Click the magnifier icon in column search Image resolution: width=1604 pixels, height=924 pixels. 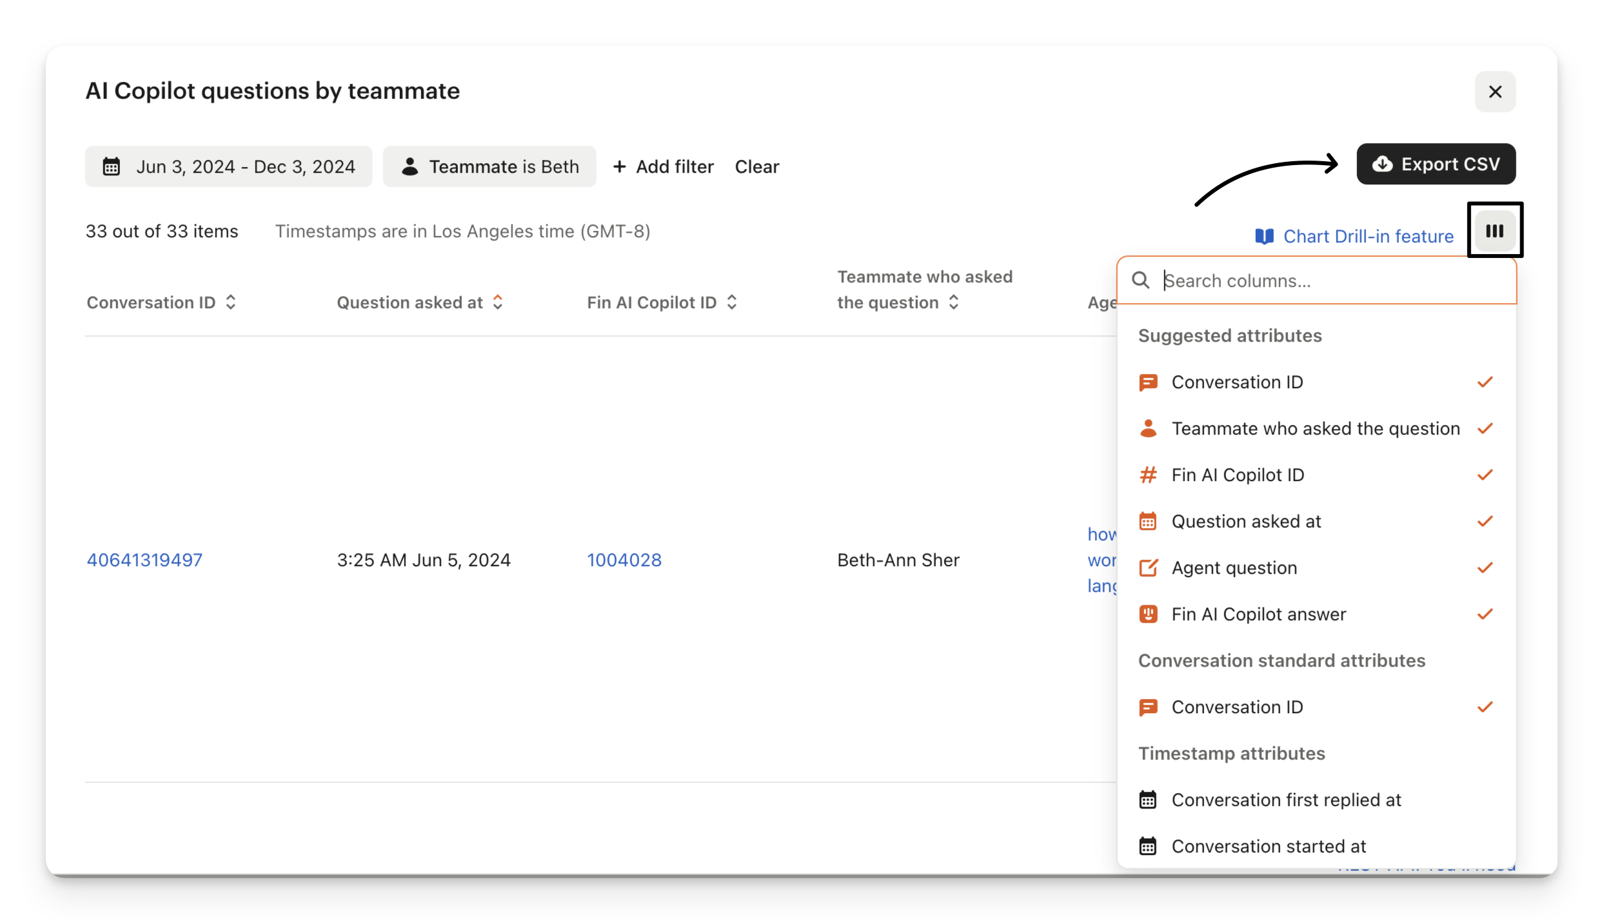point(1140,280)
